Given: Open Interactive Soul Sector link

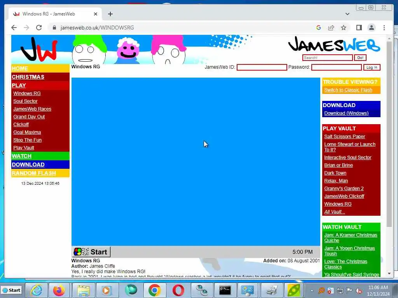Looking at the screenshot, I should tap(347, 158).
